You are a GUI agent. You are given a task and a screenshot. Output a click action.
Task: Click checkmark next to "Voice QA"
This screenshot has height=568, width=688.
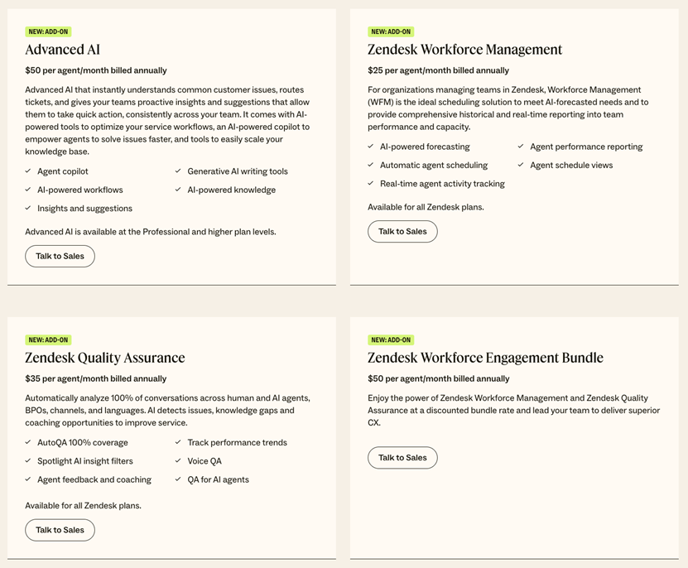pos(177,461)
